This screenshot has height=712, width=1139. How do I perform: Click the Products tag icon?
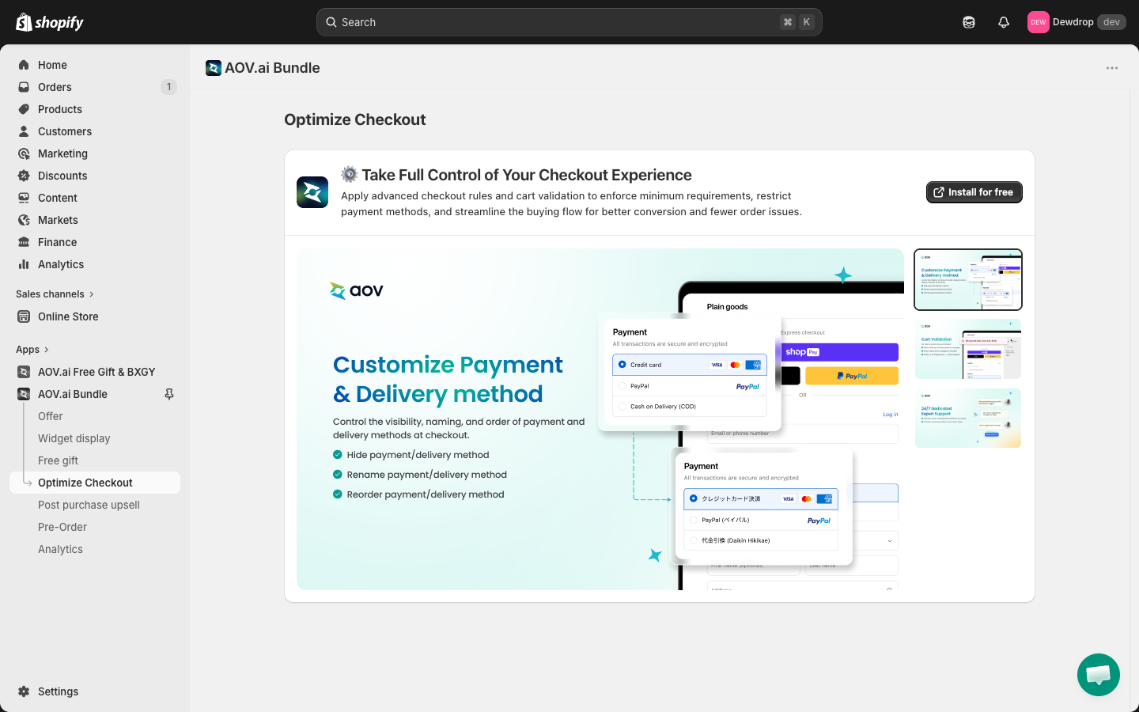[x=24, y=109]
